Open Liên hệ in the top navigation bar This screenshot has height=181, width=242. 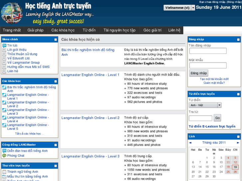click(x=174, y=30)
